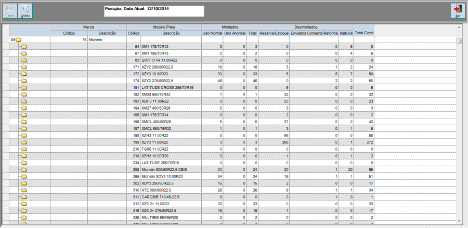
Task: Click folder icon of XM1 185/70R13 row
Action: 24,53
